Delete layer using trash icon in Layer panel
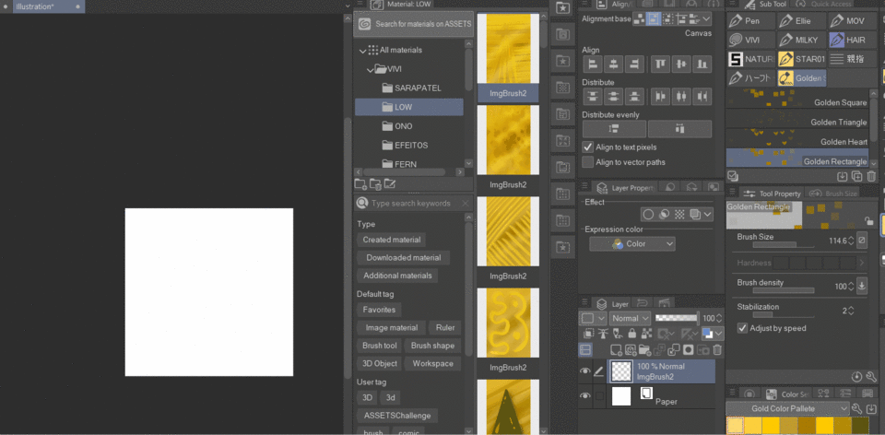 717,350
